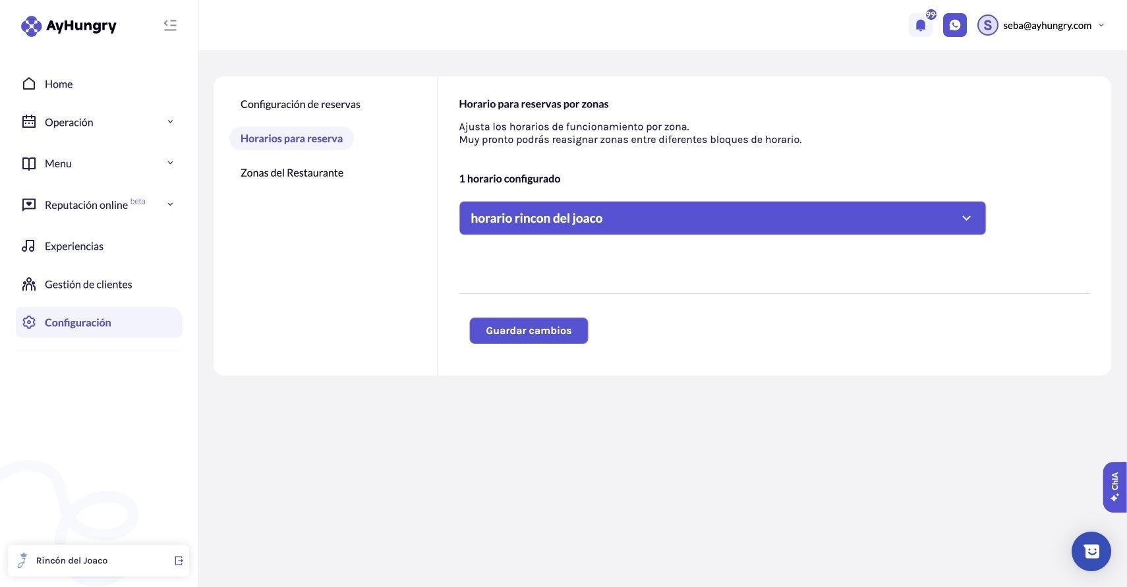Click the Gestión de clientes people icon
The height and width of the screenshot is (587, 1127).
coord(29,284)
